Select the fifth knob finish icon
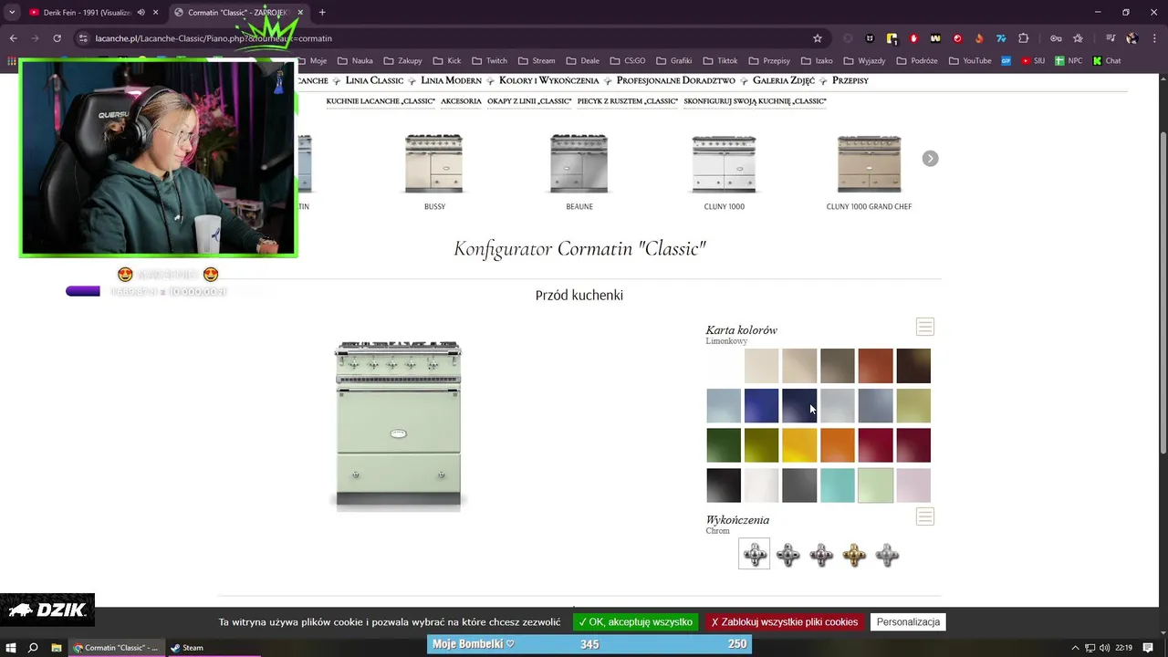This screenshot has width=1168, height=657. pyautogui.click(x=887, y=554)
